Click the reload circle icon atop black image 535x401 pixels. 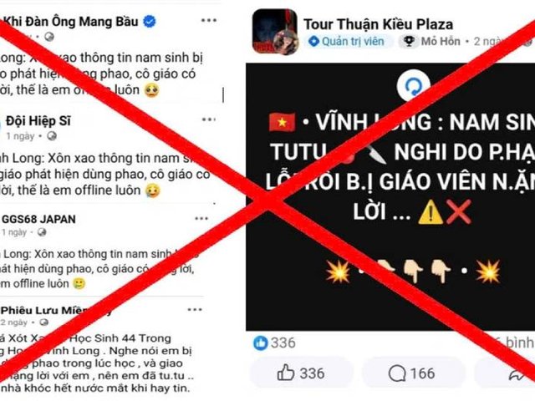(x=414, y=86)
